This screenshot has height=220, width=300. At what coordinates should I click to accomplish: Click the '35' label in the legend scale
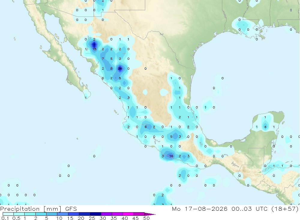[114, 218]
